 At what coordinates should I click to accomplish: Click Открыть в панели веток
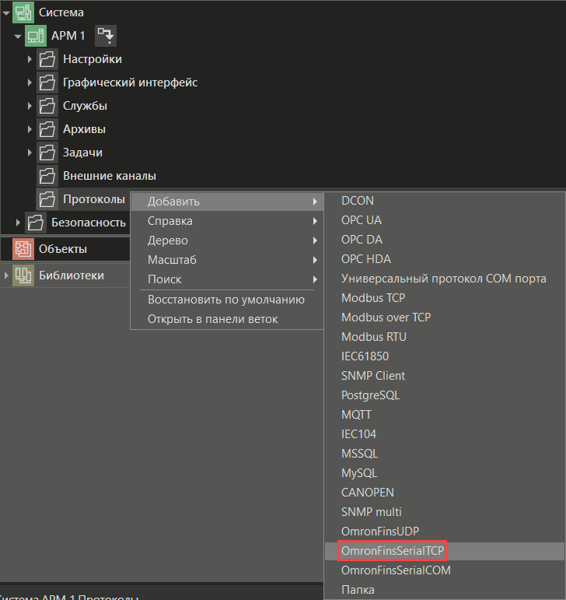point(212,319)
